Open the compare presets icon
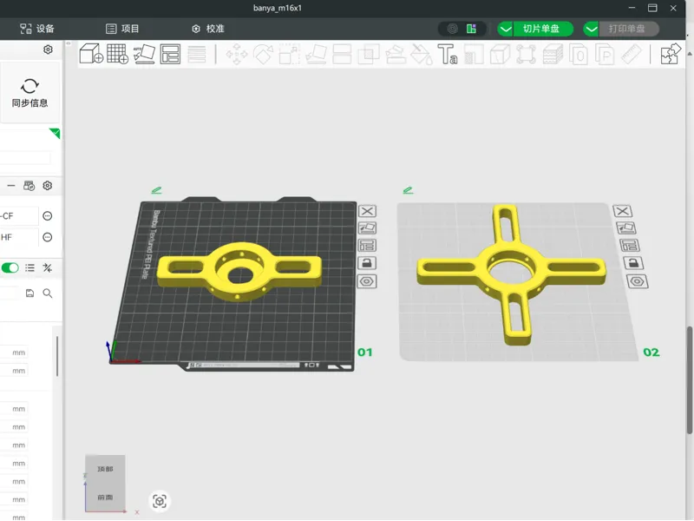This screenshot has height=521, width=694. coord(48,267)
